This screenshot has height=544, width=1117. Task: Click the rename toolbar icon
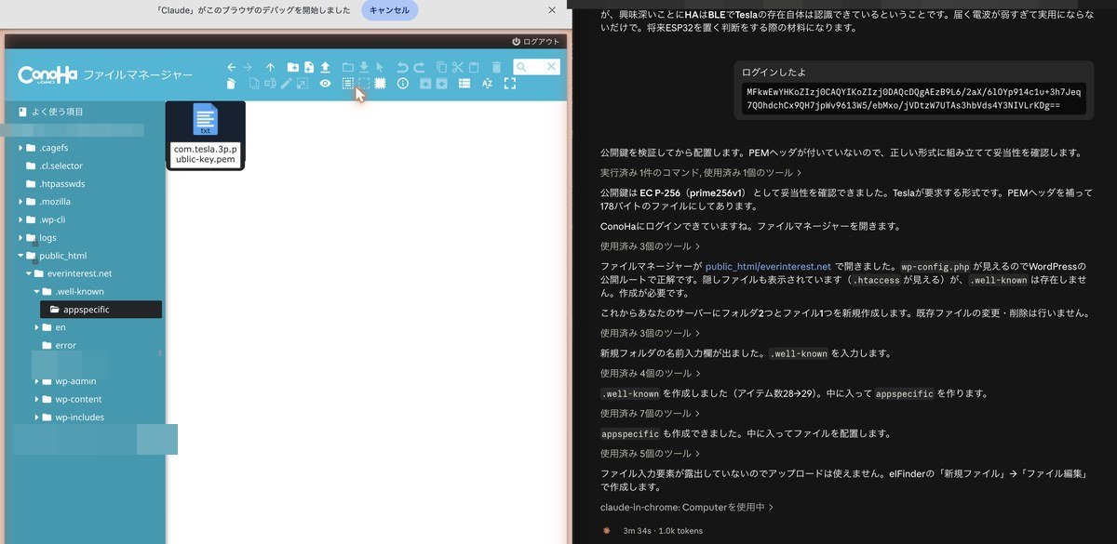[x=270, y=84]
